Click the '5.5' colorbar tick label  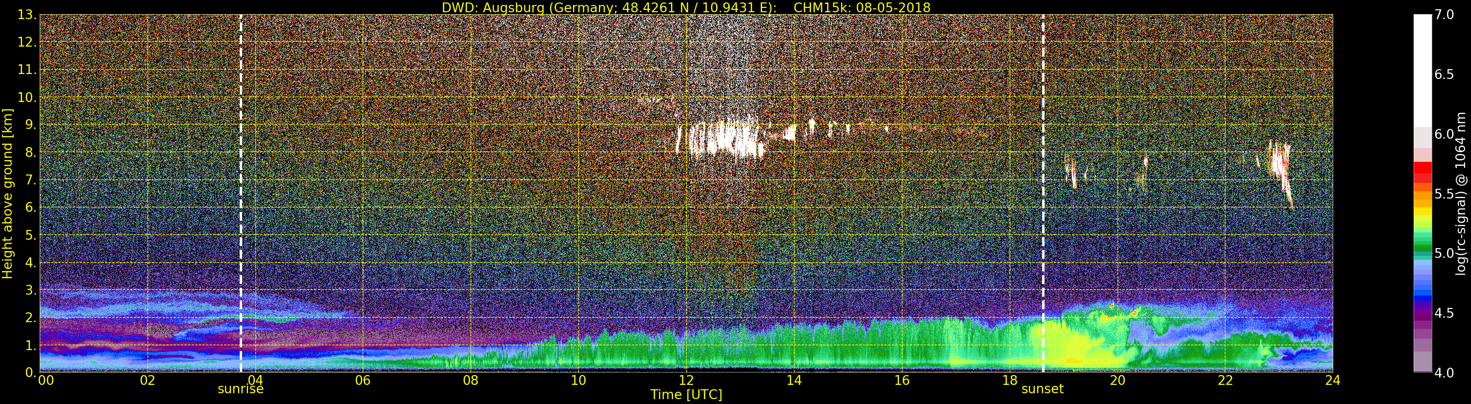pos(1444,194)
